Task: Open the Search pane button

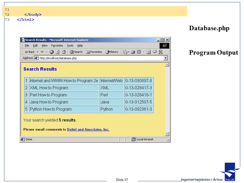Action: 76,52
